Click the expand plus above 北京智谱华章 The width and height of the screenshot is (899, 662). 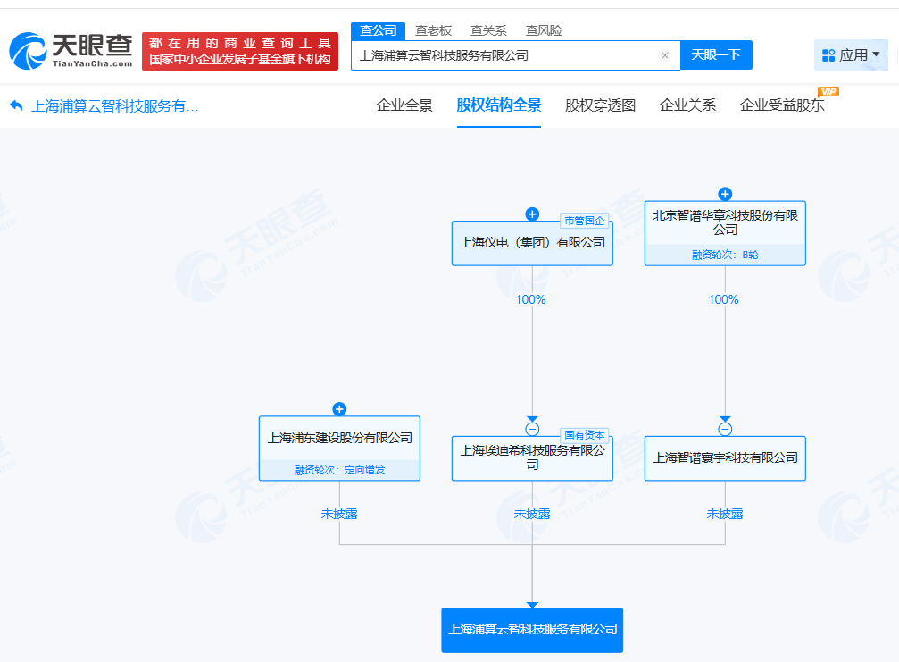[x=725, y=194]
